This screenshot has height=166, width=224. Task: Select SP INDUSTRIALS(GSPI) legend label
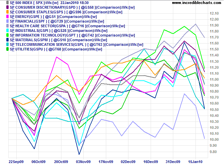(59, 31)
